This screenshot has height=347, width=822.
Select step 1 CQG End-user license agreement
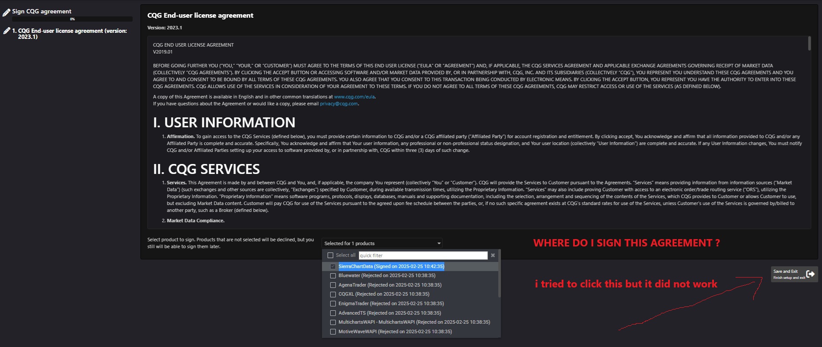(x=72, y=34)
